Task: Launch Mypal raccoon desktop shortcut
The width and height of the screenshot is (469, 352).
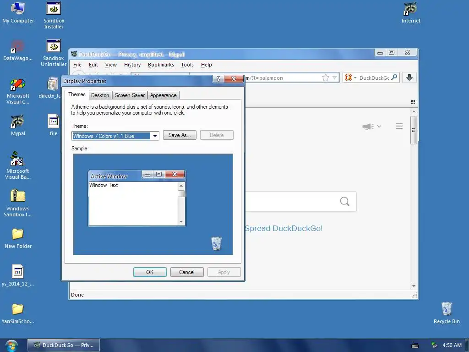Action: (x=18, y=125)
